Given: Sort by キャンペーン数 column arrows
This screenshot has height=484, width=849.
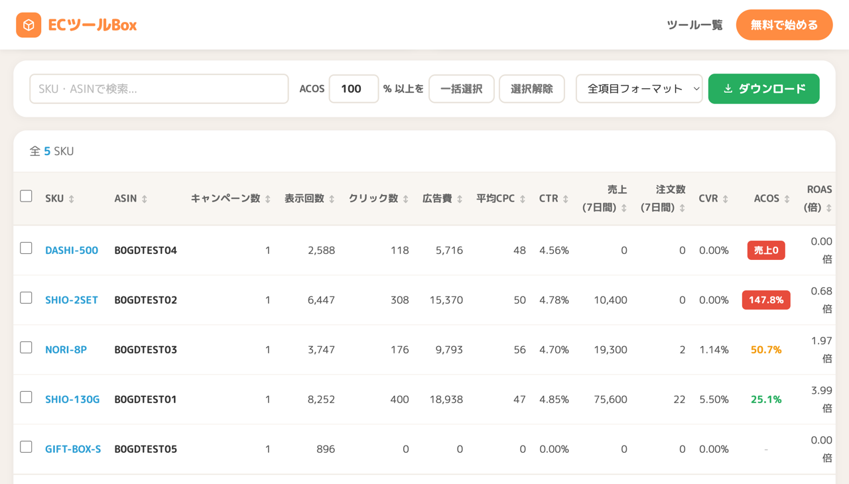Looking at the screenshot, I should [268, 199].
